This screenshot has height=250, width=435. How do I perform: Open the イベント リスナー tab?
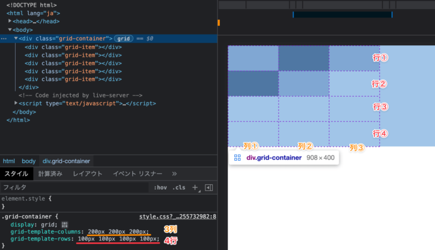137,174
